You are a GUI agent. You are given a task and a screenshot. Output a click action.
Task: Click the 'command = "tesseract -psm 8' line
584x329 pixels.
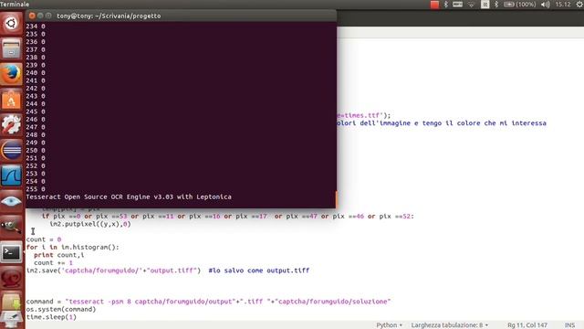tap(209, 302)
